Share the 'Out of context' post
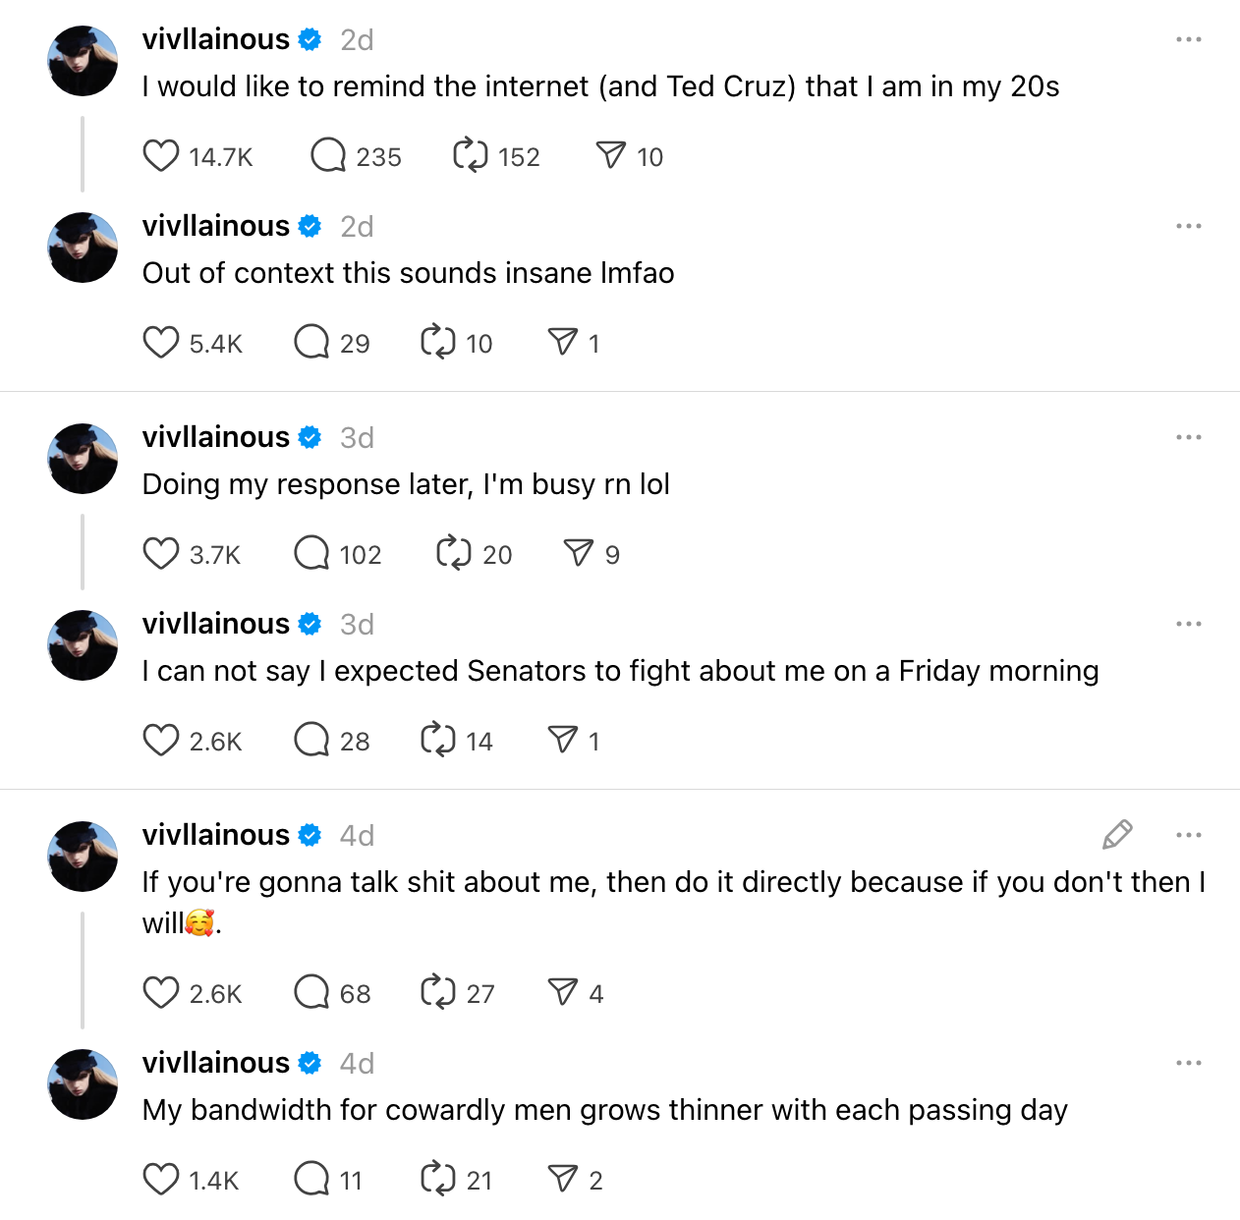This screenshot has width=1240, height=1220. (563, 343)
